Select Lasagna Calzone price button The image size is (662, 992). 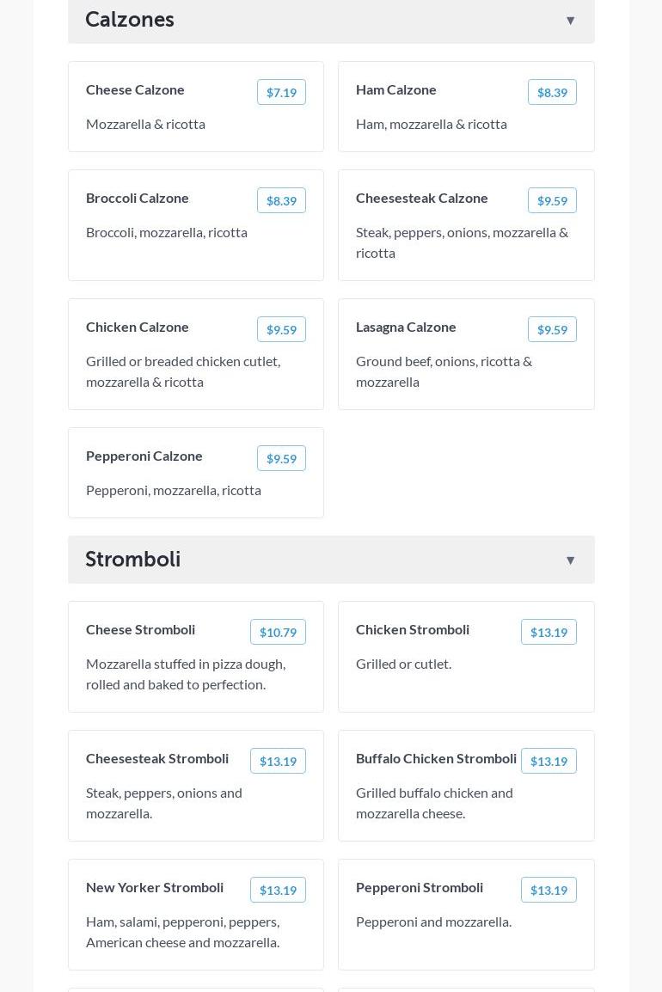552,330
